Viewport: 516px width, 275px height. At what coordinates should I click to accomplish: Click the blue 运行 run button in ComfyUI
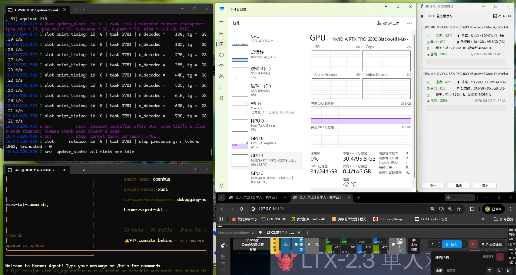tap(451, 244)
